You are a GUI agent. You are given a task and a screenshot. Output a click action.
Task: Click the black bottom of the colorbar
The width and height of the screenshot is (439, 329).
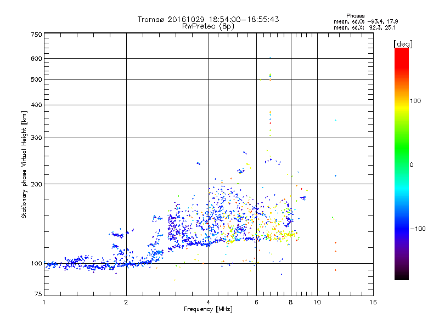pyautogui.click(x=402, y=276)
